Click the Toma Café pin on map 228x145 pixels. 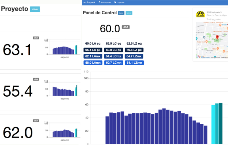coord(206,42)
